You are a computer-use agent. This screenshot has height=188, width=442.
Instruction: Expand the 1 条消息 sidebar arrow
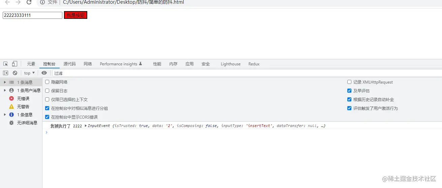click(5, 82)
